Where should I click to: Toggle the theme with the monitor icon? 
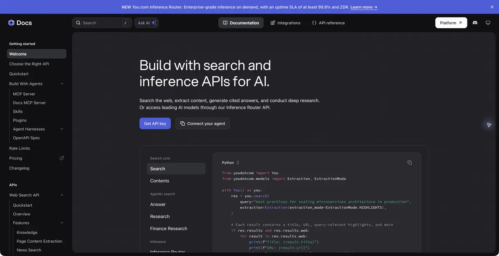(488, 23)
